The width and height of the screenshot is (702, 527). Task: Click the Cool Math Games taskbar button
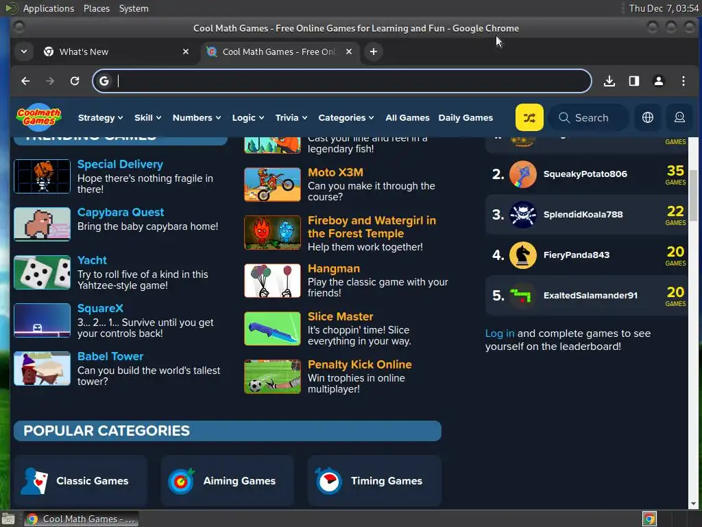81,519
